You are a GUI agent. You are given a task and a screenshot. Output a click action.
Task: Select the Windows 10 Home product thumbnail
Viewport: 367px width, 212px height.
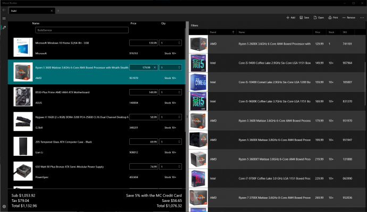pos(23,47)
